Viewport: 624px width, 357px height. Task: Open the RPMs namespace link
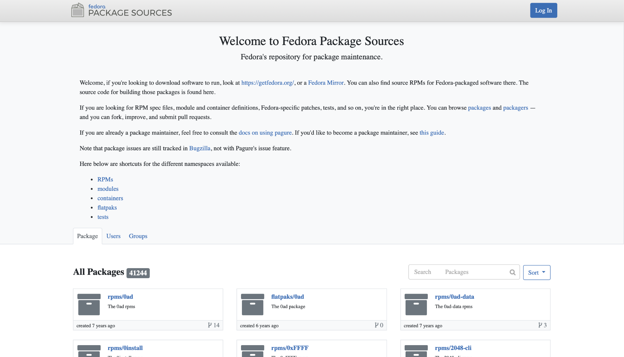coord(105,180)
